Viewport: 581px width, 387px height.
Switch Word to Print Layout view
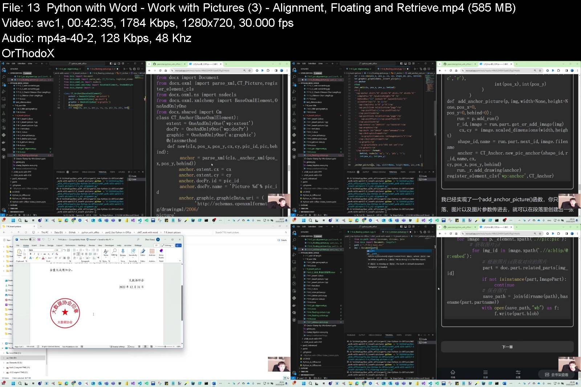pyautogui.click(x=145, y=346)
